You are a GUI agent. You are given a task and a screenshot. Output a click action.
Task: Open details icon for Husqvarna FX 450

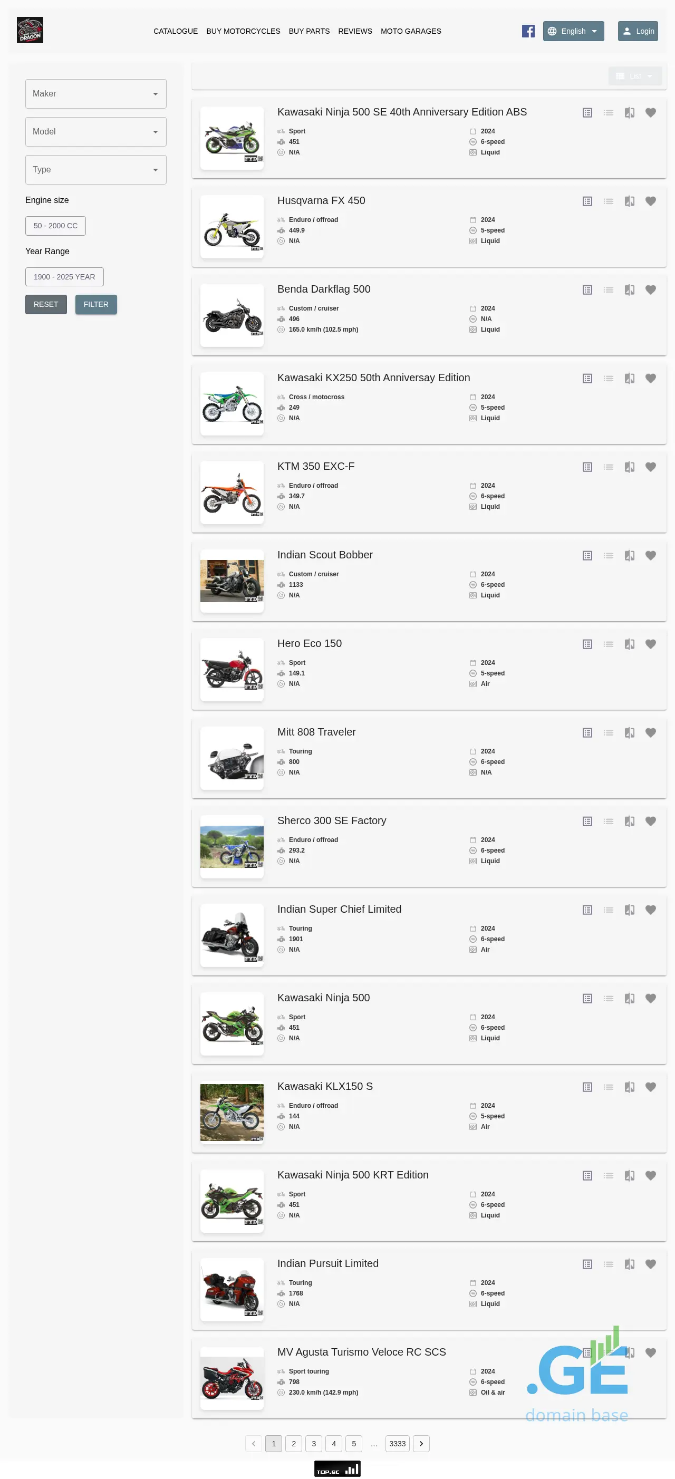coord(586,201)
